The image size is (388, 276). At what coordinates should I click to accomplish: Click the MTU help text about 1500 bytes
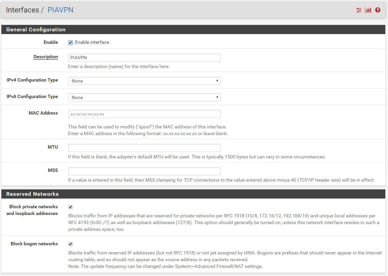[197, 157]
